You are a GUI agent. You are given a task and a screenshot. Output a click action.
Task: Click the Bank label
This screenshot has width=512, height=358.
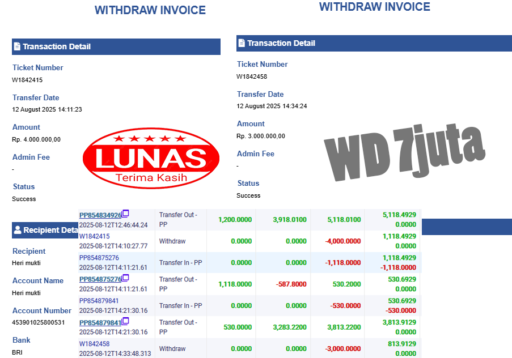tap(21, 340)
